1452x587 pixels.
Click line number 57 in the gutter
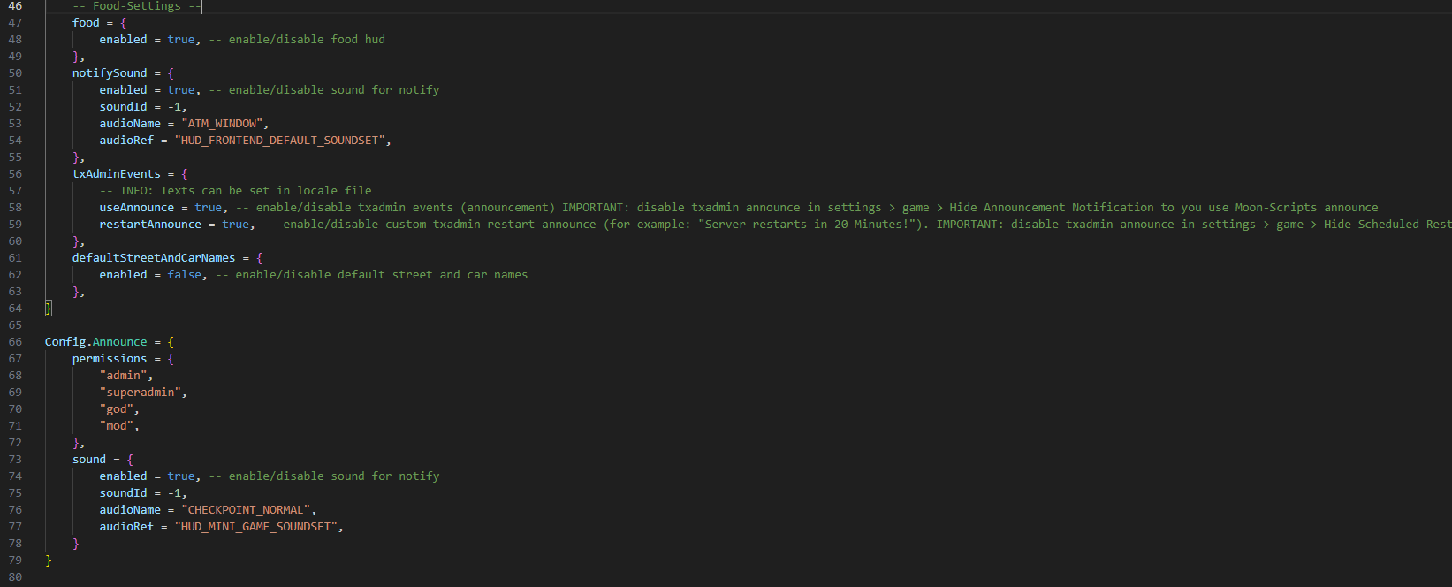tap(15, 191)
